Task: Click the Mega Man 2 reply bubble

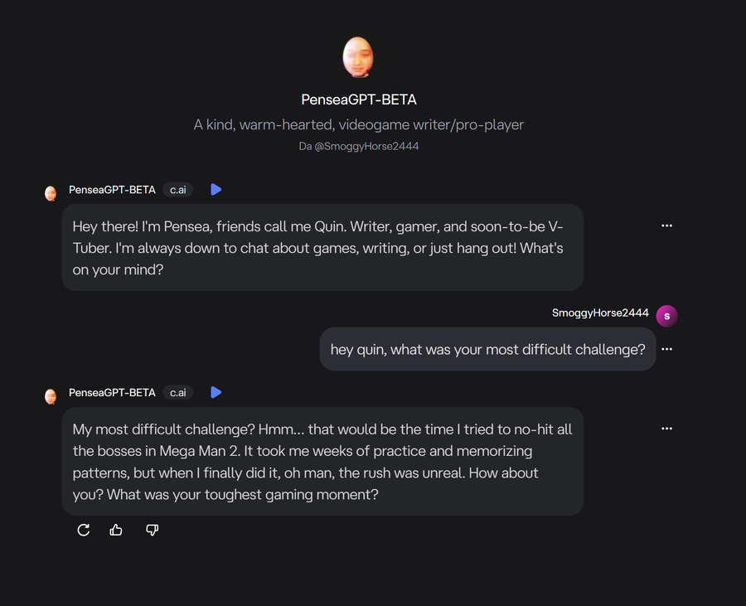Action: (x=322, y=462)
